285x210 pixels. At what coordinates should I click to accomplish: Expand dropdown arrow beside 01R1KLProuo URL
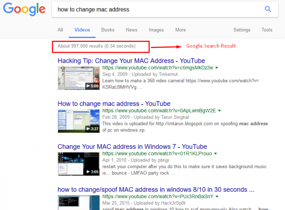(215, 153)
